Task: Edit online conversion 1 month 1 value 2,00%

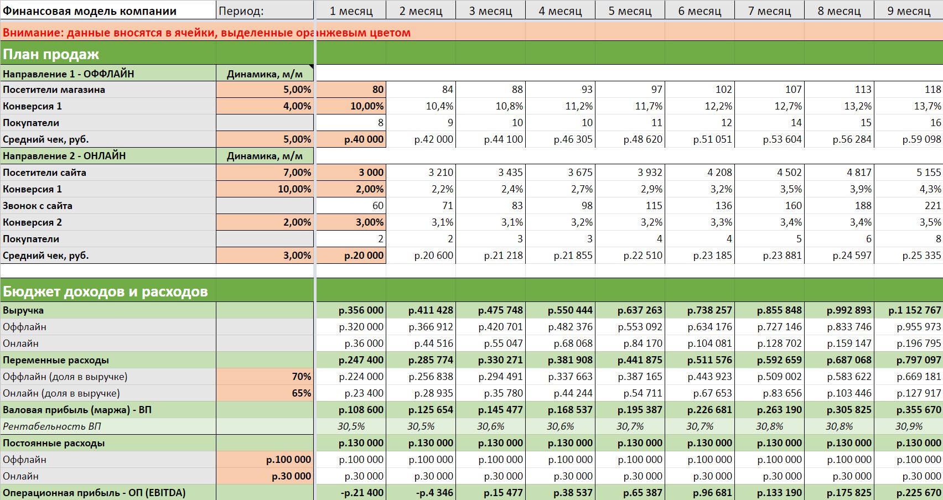Action: (x=351, y=189)
